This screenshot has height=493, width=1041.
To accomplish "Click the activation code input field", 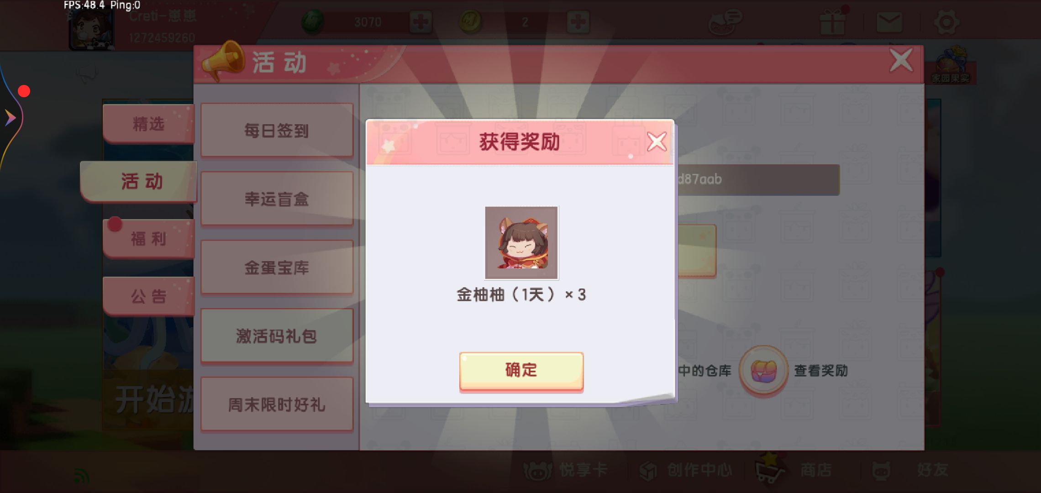I will click(x=757, y=179).
